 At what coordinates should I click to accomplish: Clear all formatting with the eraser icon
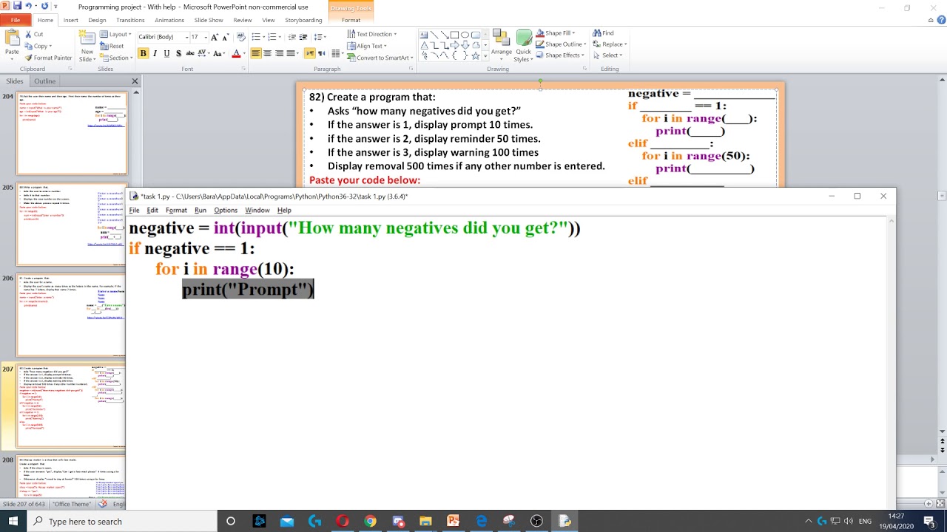coord(240,36)
